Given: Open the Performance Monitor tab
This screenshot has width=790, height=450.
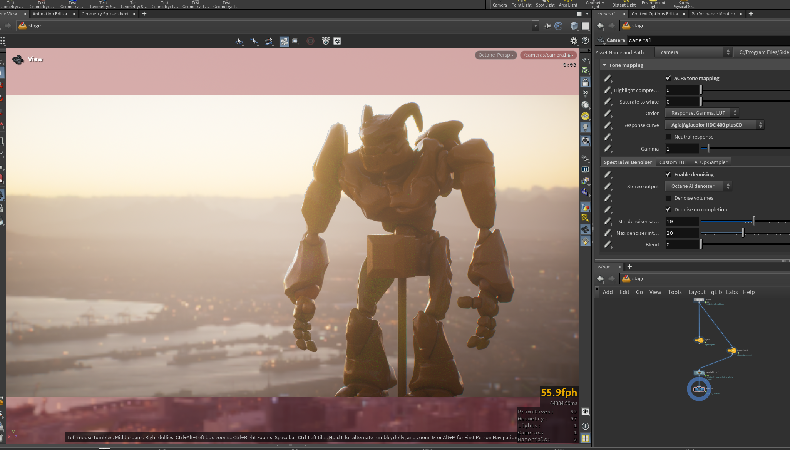Looking at the screenshot, I should [713, 14].
